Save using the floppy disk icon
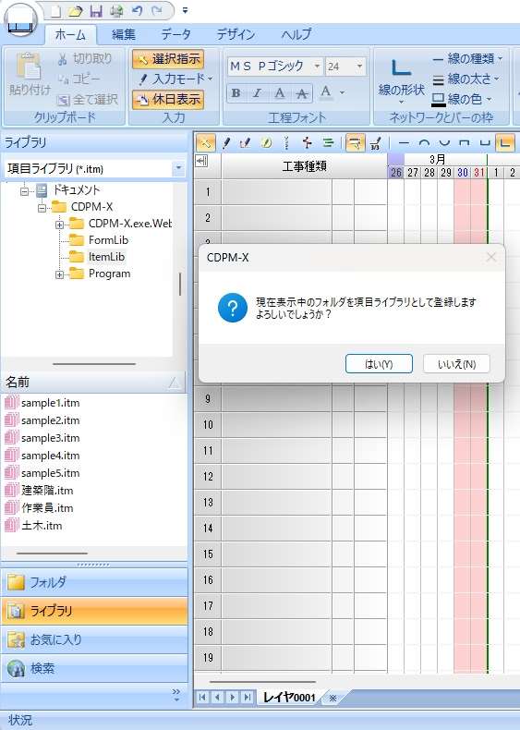This screenshot has height=730, width=520. 96,11
